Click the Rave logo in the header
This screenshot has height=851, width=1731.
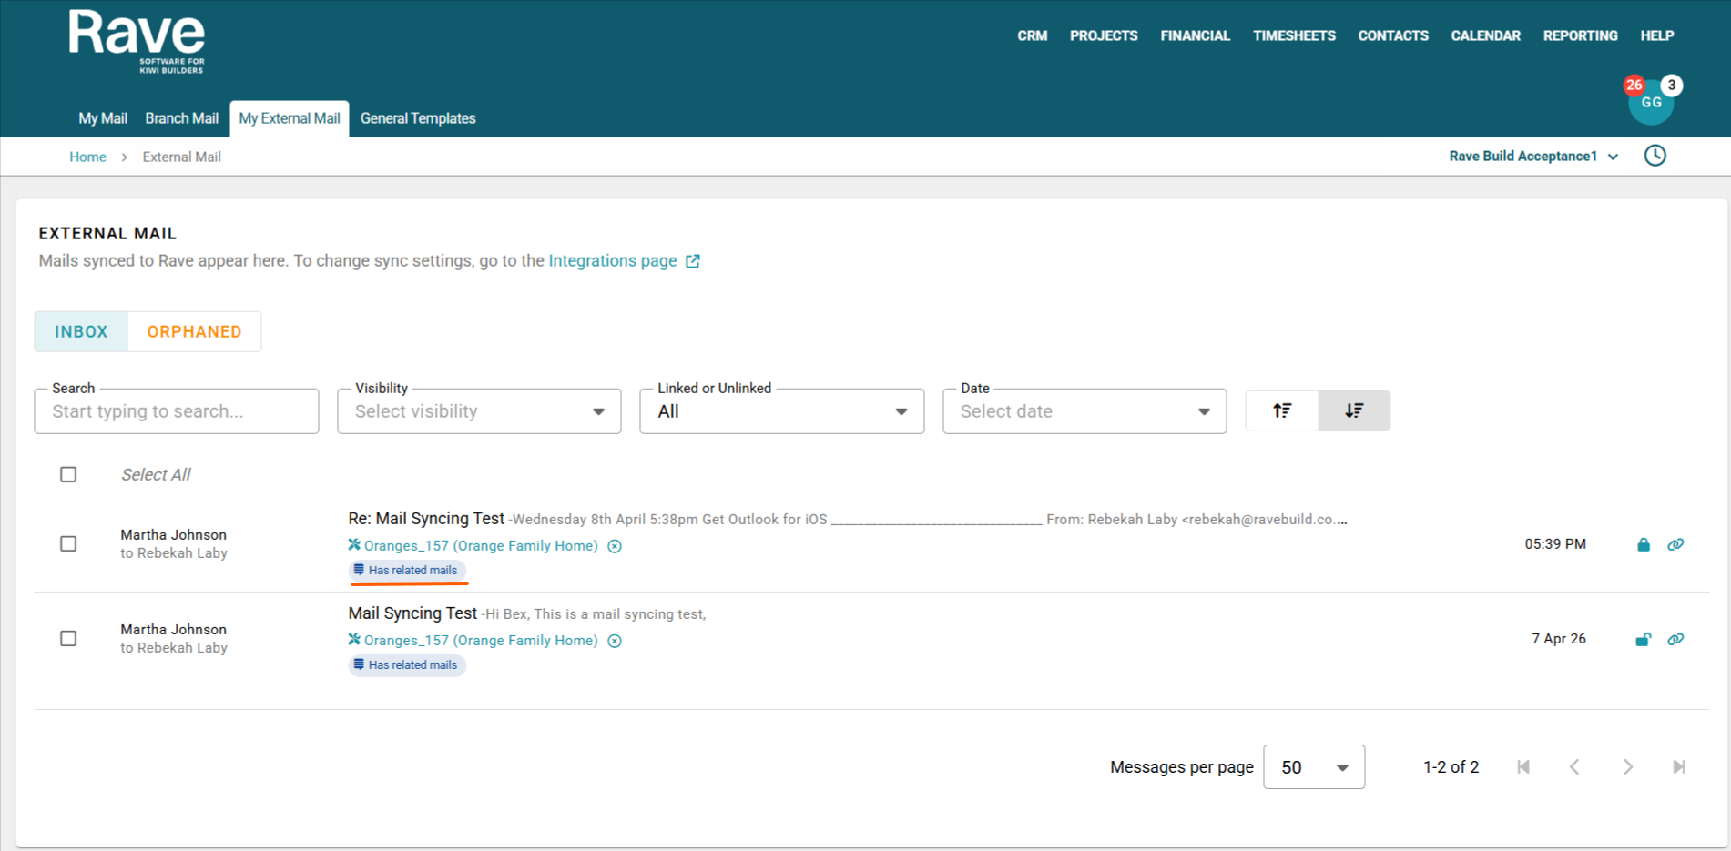coord(137,42)
